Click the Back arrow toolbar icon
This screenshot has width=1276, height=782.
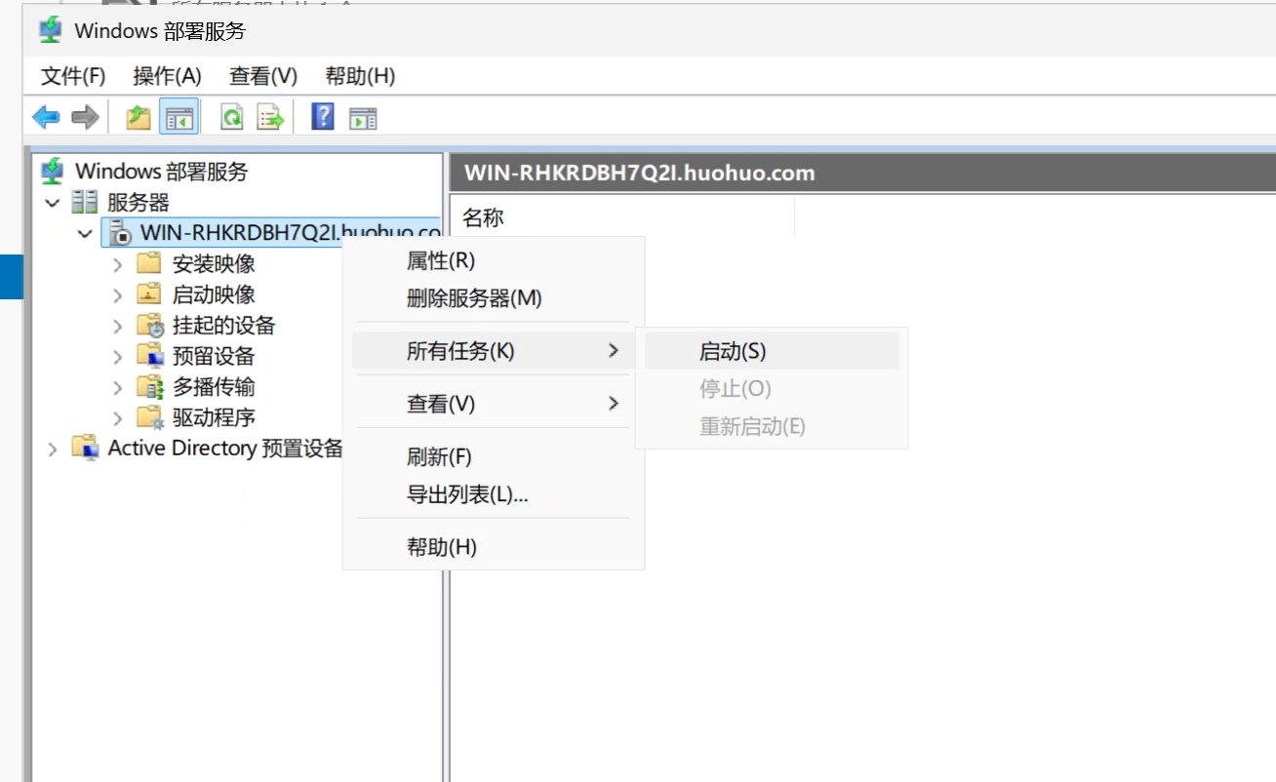46,118
